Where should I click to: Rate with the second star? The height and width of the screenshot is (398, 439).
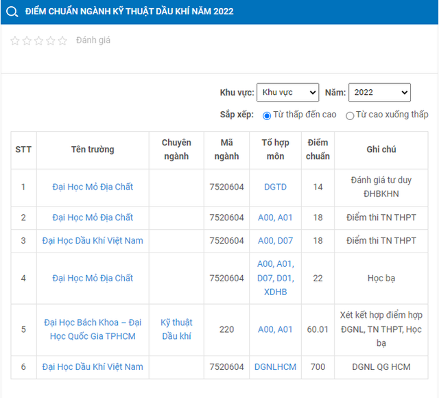click(27, 41)
